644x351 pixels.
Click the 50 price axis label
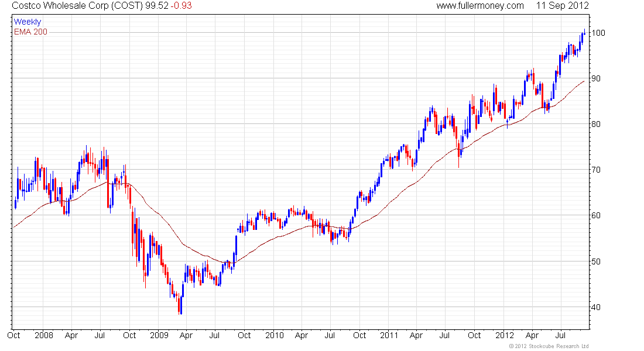tap(596, 261)
